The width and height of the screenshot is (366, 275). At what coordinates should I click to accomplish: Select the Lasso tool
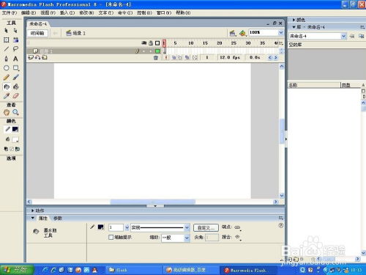click(15, 49)
